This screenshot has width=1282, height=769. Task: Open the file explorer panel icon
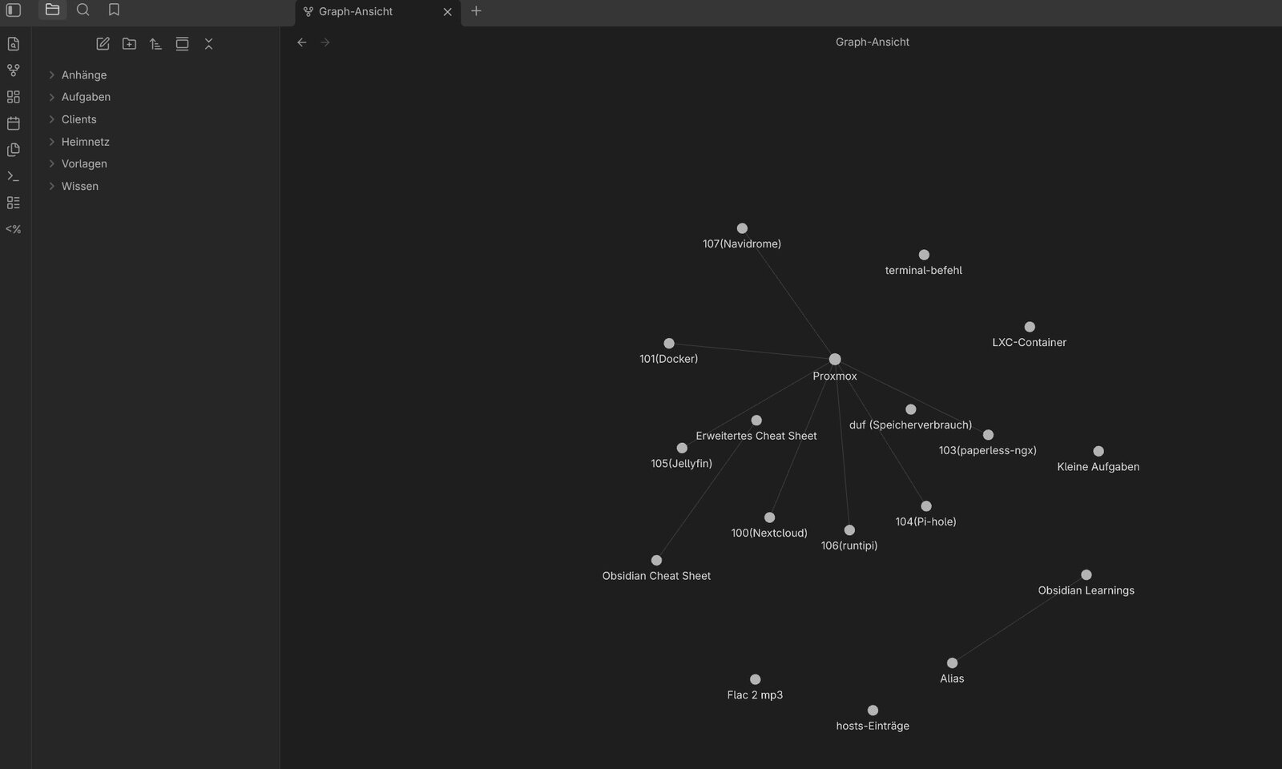point(52,10)
